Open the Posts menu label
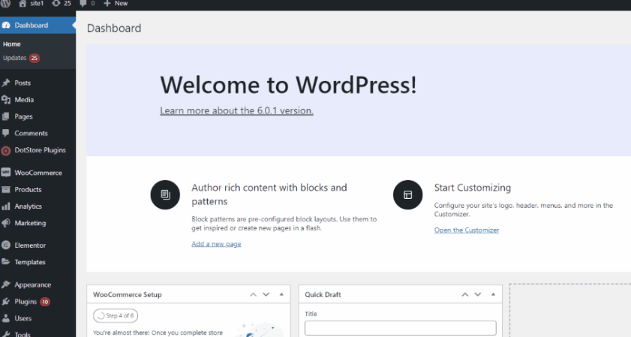Viewport: 631px width, 337px height. (x=23, y=83)
